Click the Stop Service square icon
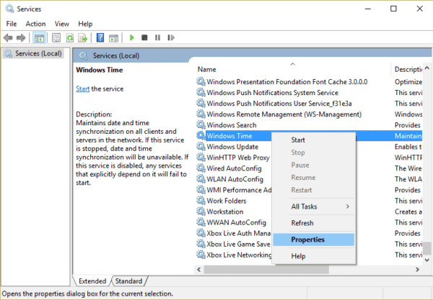The image size is (433, 300). pyautogui.click(x=144, y=37)
